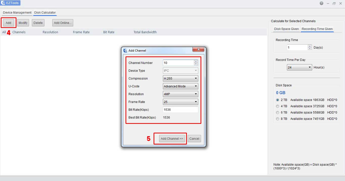Select the 2 TB disk option
Viewport: 345px width, 181px height.
[277, 100]
